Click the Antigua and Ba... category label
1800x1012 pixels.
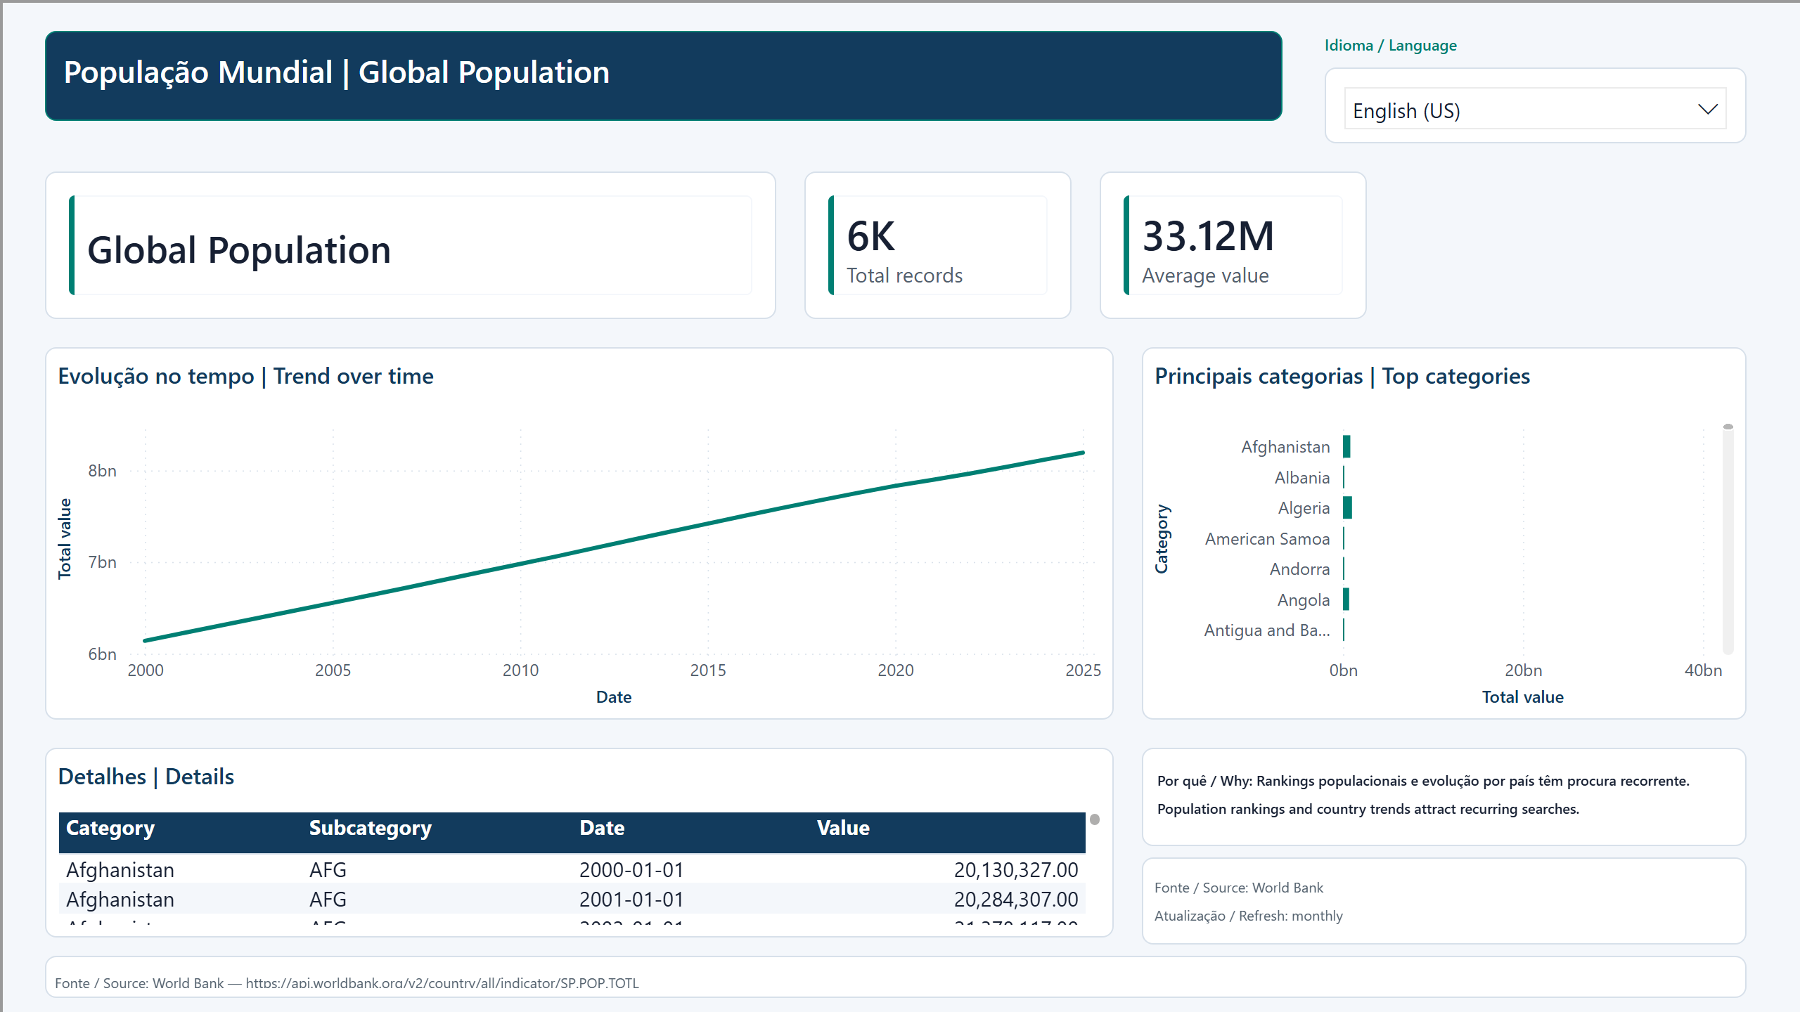[1267, 630]
